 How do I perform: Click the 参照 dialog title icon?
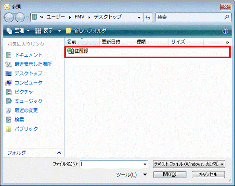(7, 7)
